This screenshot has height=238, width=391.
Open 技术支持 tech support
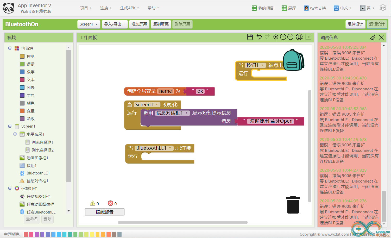[315, 8]
